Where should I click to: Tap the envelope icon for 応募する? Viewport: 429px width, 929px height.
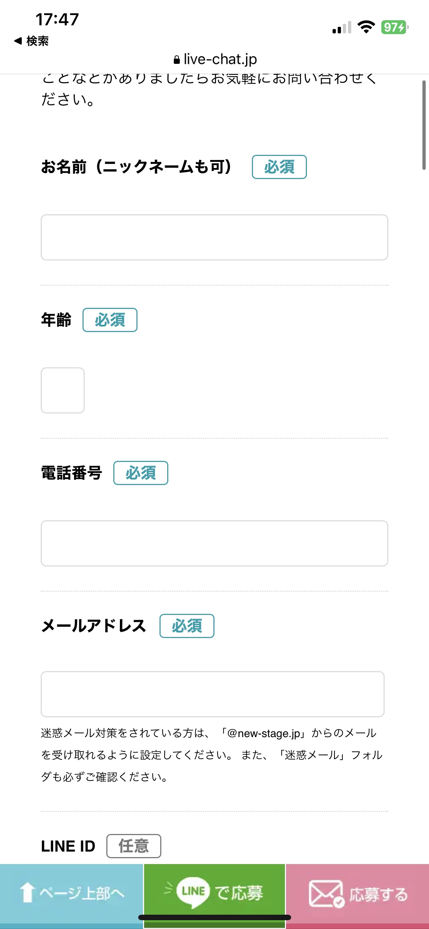pos(326,894)
